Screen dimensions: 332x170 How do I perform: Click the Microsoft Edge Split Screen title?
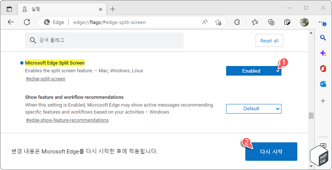pyautogui.click(x=55, y=63)
